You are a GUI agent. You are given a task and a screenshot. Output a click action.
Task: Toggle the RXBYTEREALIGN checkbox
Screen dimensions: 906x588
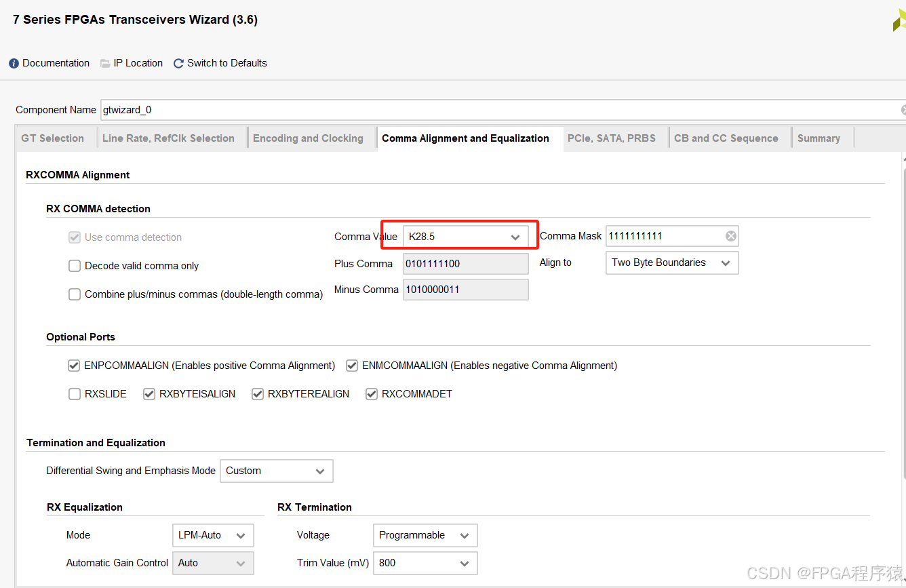[258, 394]
